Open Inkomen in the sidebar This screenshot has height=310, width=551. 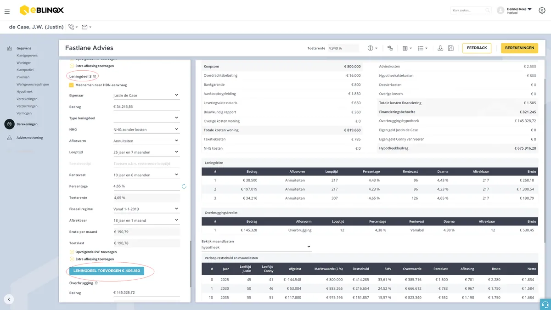[23, 77]
